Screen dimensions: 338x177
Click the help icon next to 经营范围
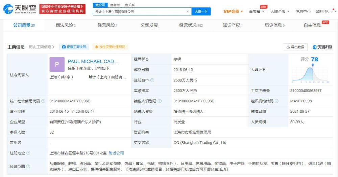pos(28,166)
